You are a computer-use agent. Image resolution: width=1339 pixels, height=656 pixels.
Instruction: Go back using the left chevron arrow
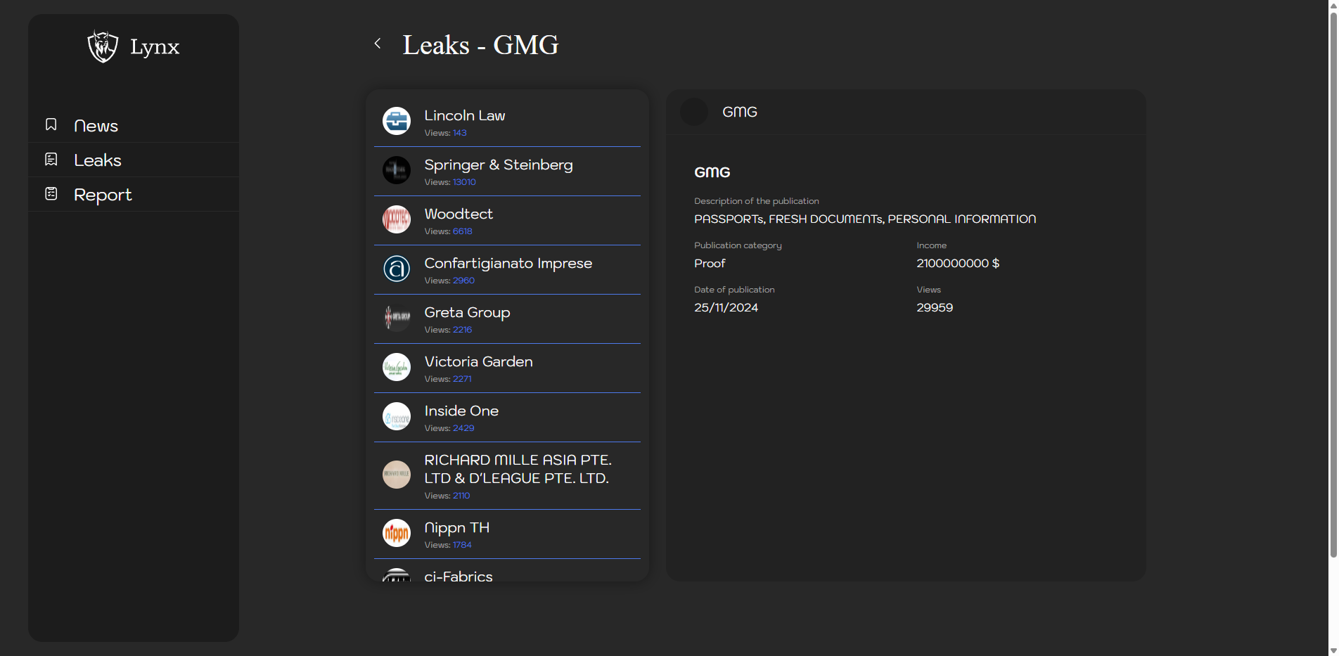[378, 44]
